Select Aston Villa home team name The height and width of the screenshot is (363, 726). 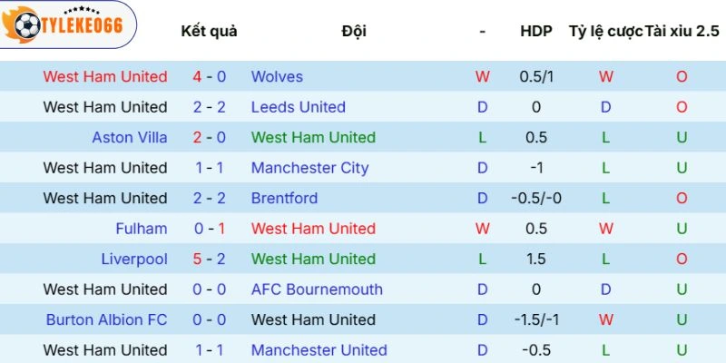tap(130, 138)
